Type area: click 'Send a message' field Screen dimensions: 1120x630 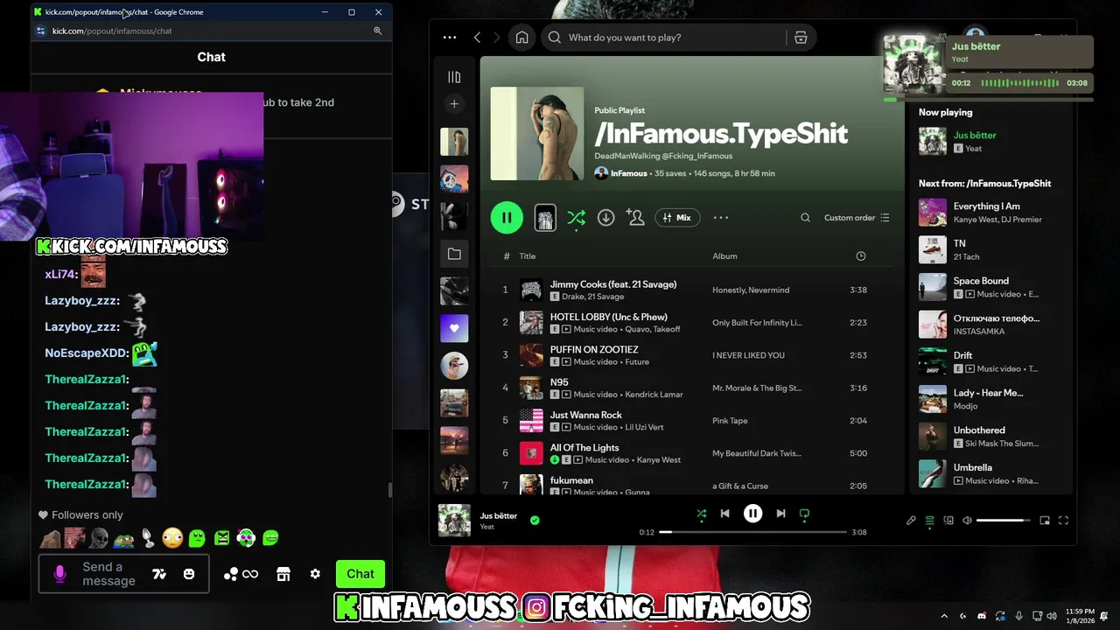108,574
